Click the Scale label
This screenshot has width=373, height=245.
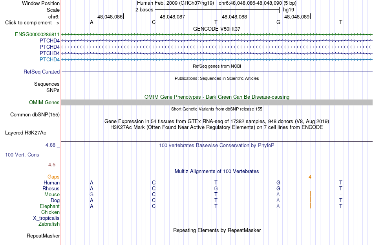click(53, 10)
